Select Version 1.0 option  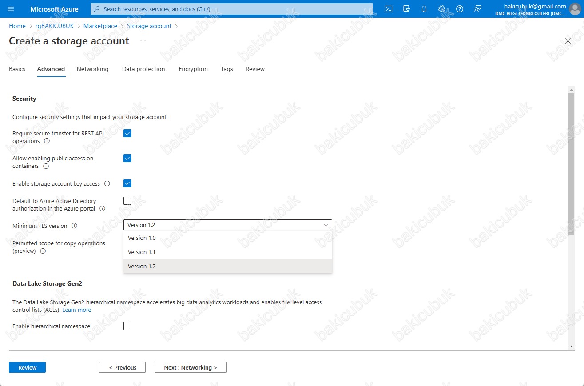[228, 238]
